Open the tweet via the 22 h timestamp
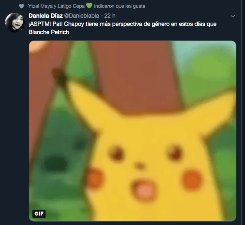The height and width of the screenshot is (225, 245). pyautogui.click(x=110, y=16)
